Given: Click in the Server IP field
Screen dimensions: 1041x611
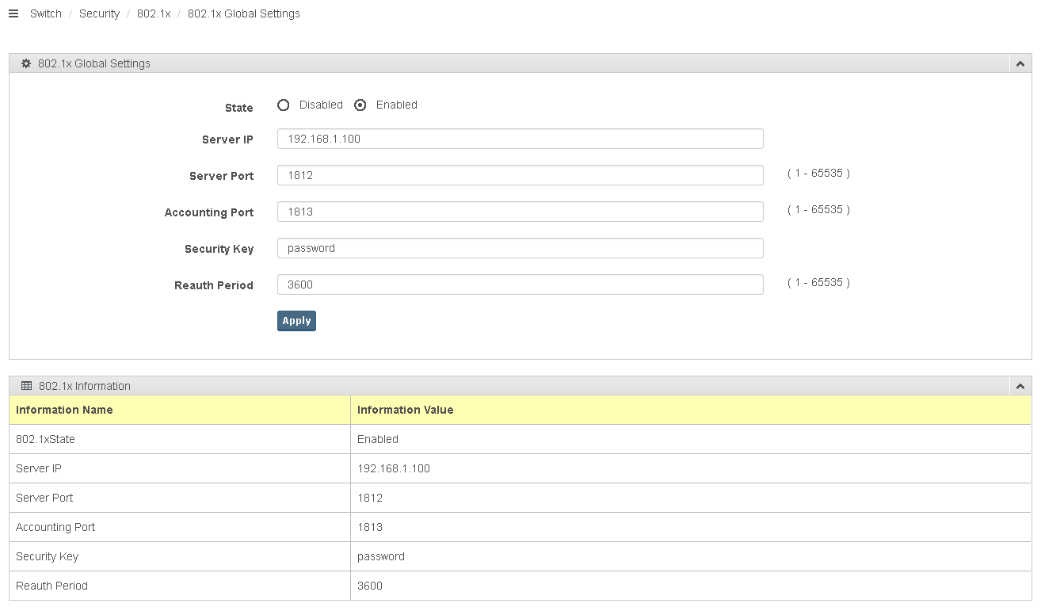Looking at the screenshot, I should pos(520,139).
